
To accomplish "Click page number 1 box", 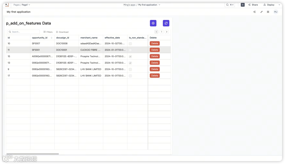I will tap(161, 32).
